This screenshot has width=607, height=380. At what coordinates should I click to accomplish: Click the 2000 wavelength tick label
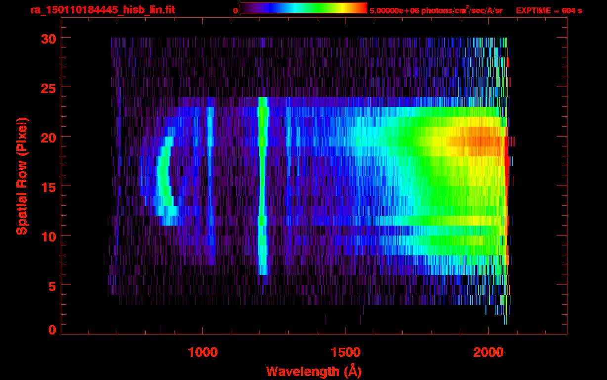(x=488, y=352)
